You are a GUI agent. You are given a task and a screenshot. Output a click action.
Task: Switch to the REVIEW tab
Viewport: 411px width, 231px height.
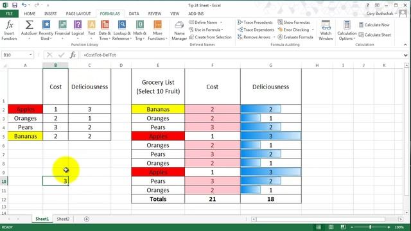155,13
